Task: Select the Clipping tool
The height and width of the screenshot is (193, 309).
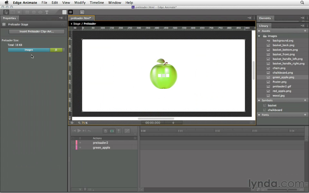Action: 19,12
